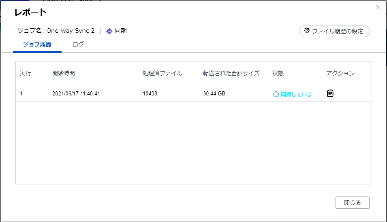Click the 開始時間 column header

tap(64, 73)
